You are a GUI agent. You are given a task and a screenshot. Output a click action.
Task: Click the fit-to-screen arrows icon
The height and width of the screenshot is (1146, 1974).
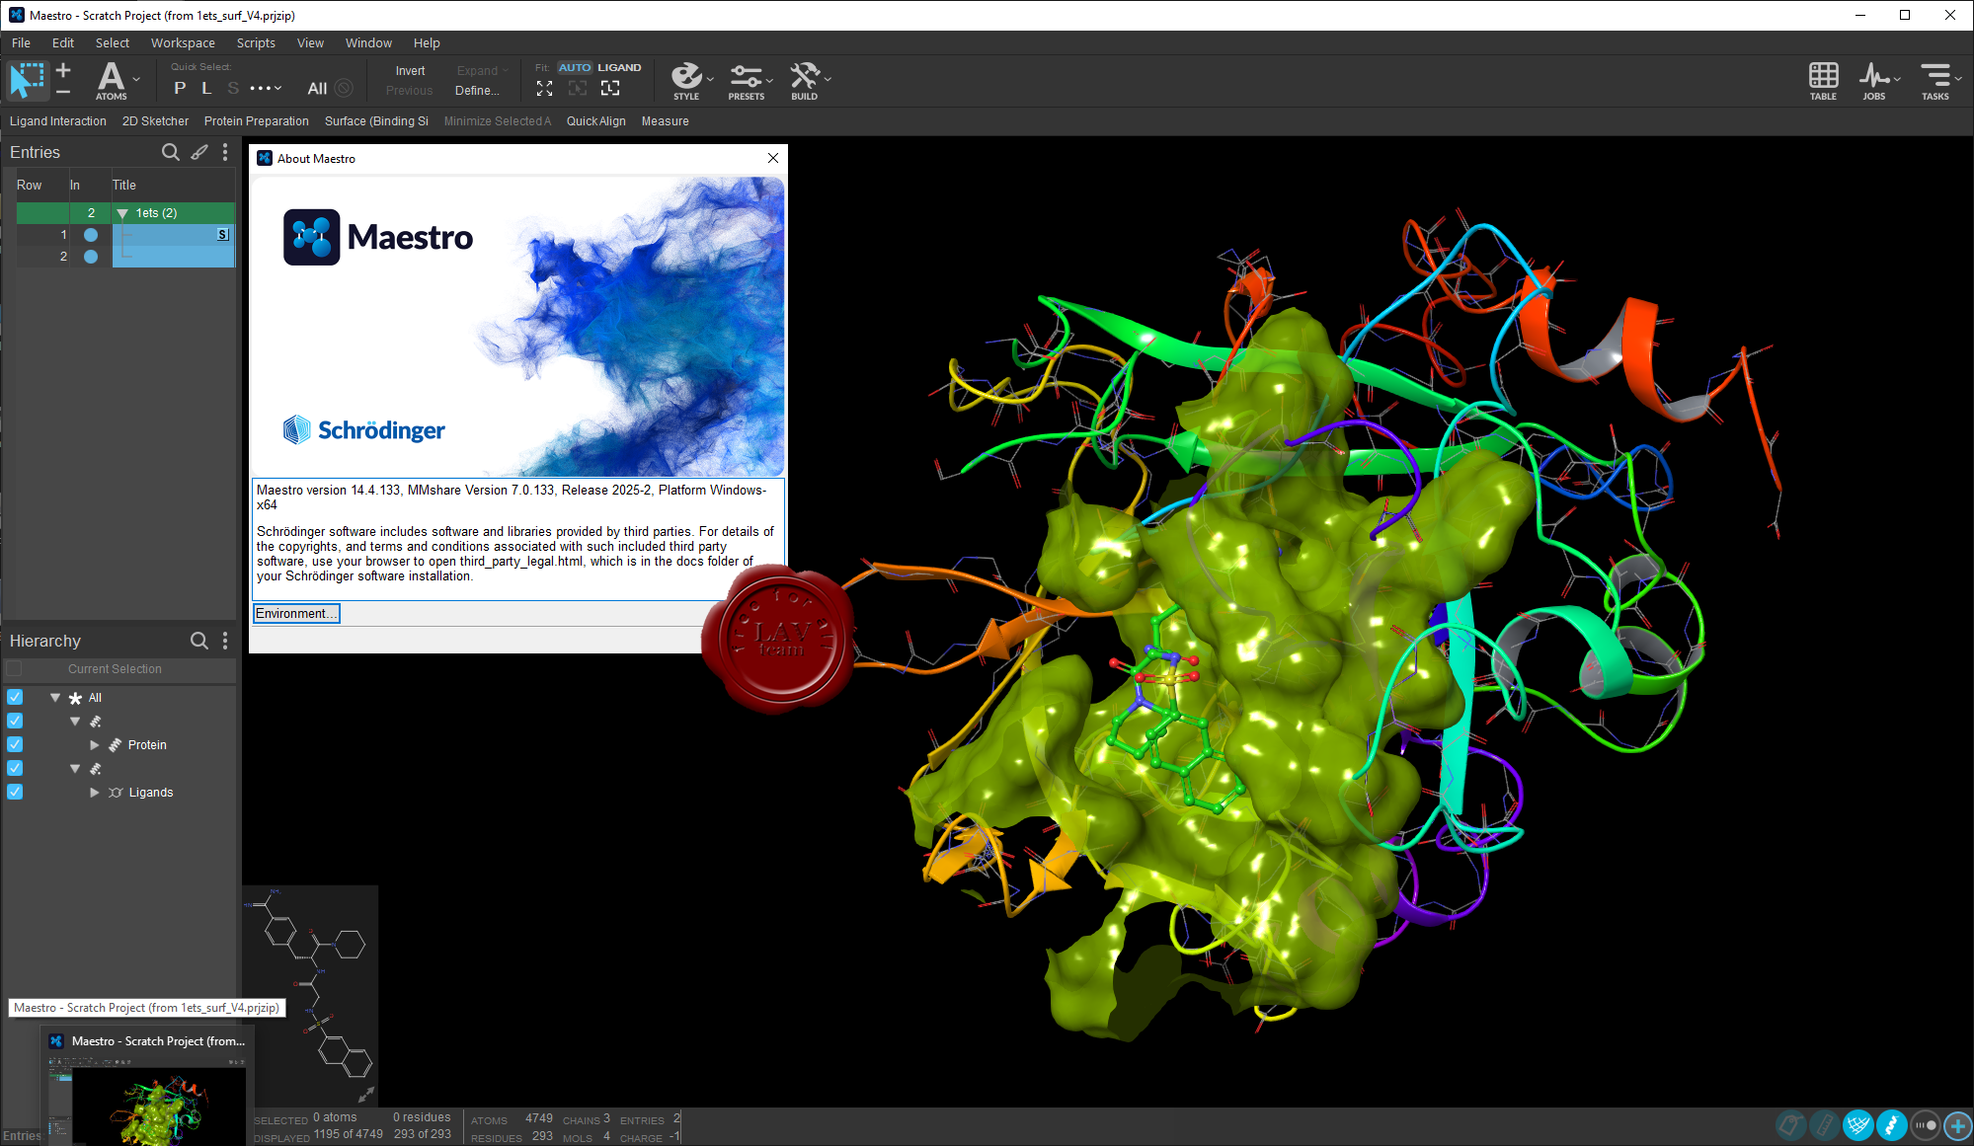(x=544, y=88)
